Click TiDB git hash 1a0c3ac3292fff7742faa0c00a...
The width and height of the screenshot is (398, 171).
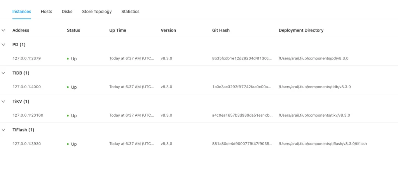242,87
